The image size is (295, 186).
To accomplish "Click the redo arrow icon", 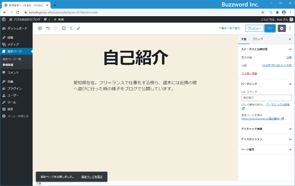I will 56,28.
